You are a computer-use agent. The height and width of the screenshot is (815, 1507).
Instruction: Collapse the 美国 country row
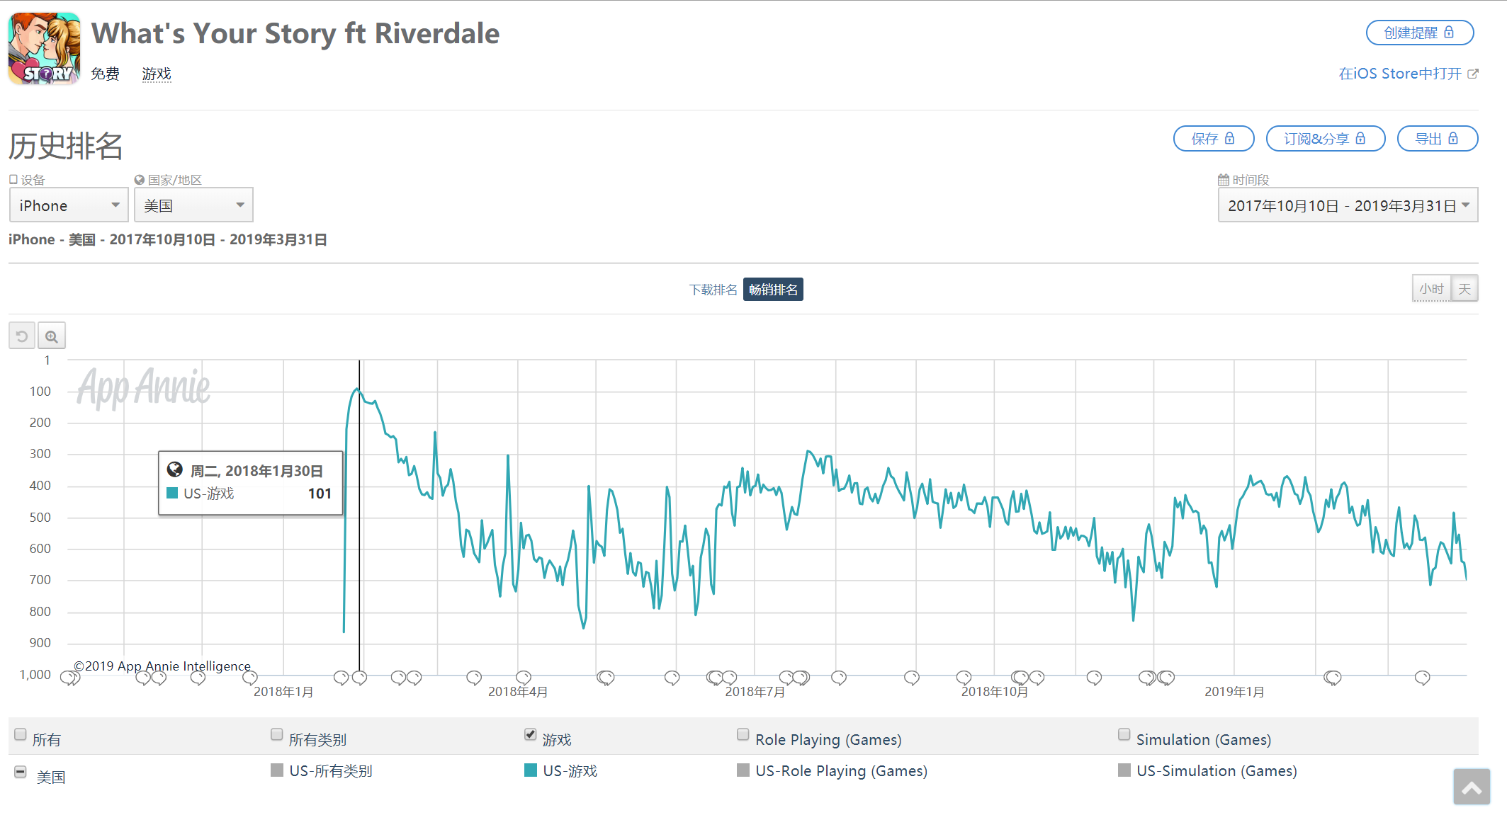click(x=21, y=772)
